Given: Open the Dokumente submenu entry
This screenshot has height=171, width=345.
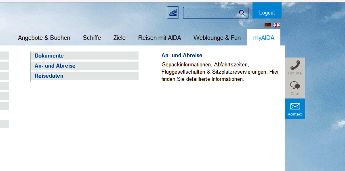Looking at the screenshot, I should coord(49,56).
